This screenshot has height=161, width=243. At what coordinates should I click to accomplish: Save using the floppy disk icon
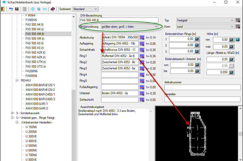[x=17, y=9]
